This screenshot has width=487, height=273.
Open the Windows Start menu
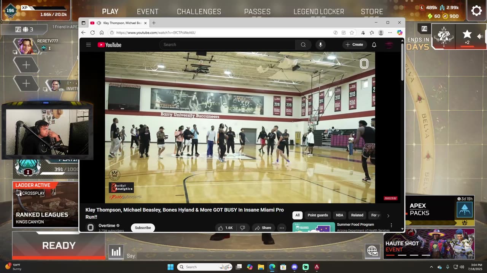[x=170, y=267]
